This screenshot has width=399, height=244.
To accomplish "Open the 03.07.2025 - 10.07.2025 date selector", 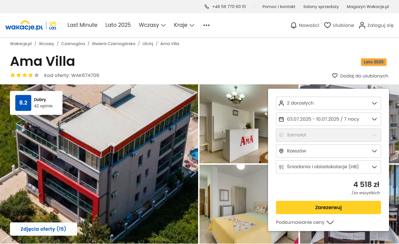I will coord(328,119).
